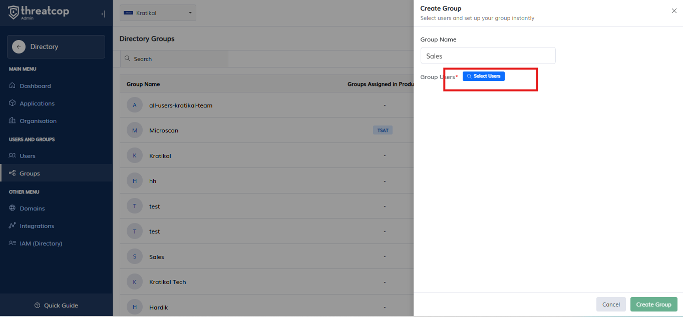Go to the Organisation page
Image resolution: width=683 pixels, height=317 pixels.
38,121
